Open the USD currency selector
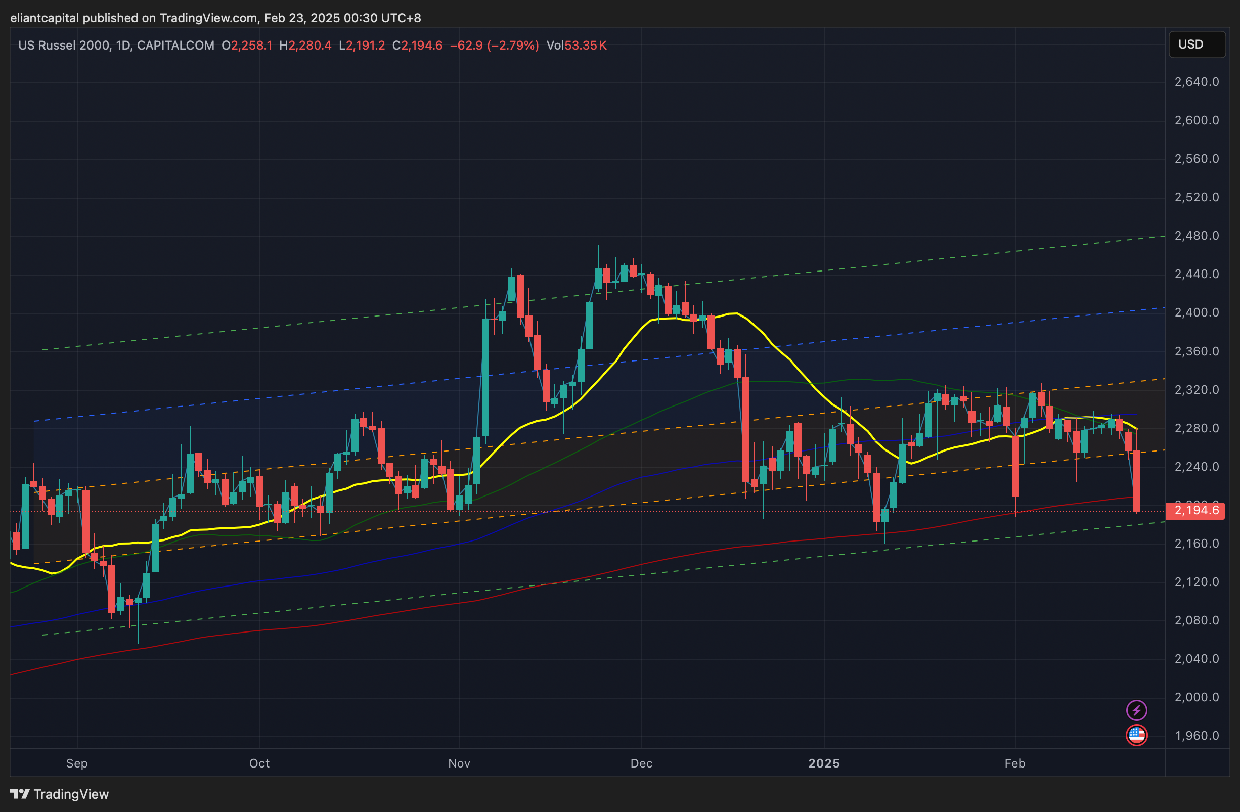Viewport: 1240px width, 812px height. click(1197, 44)
